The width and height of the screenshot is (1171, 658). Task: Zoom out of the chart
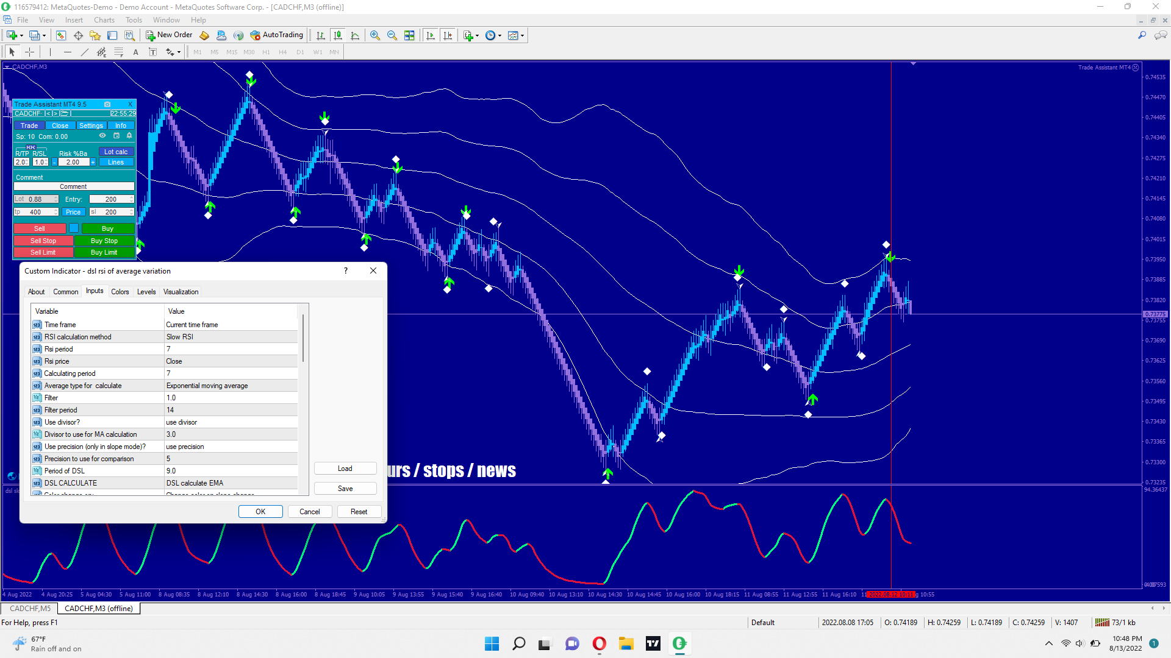(x=392, y=35)
